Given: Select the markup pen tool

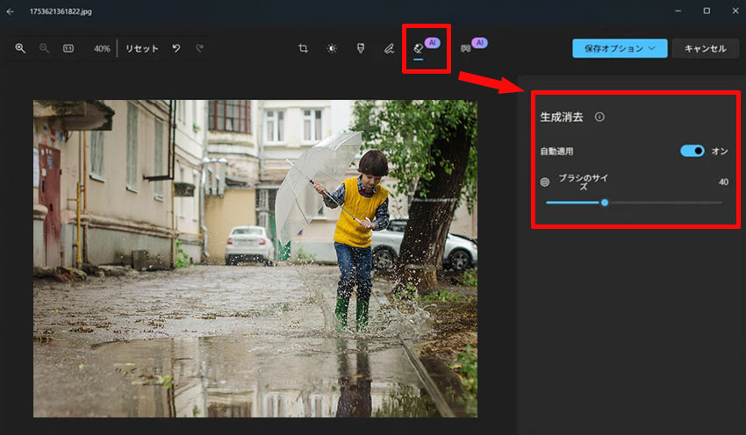Looking at the screenshot, I should [x=389, y=48].
